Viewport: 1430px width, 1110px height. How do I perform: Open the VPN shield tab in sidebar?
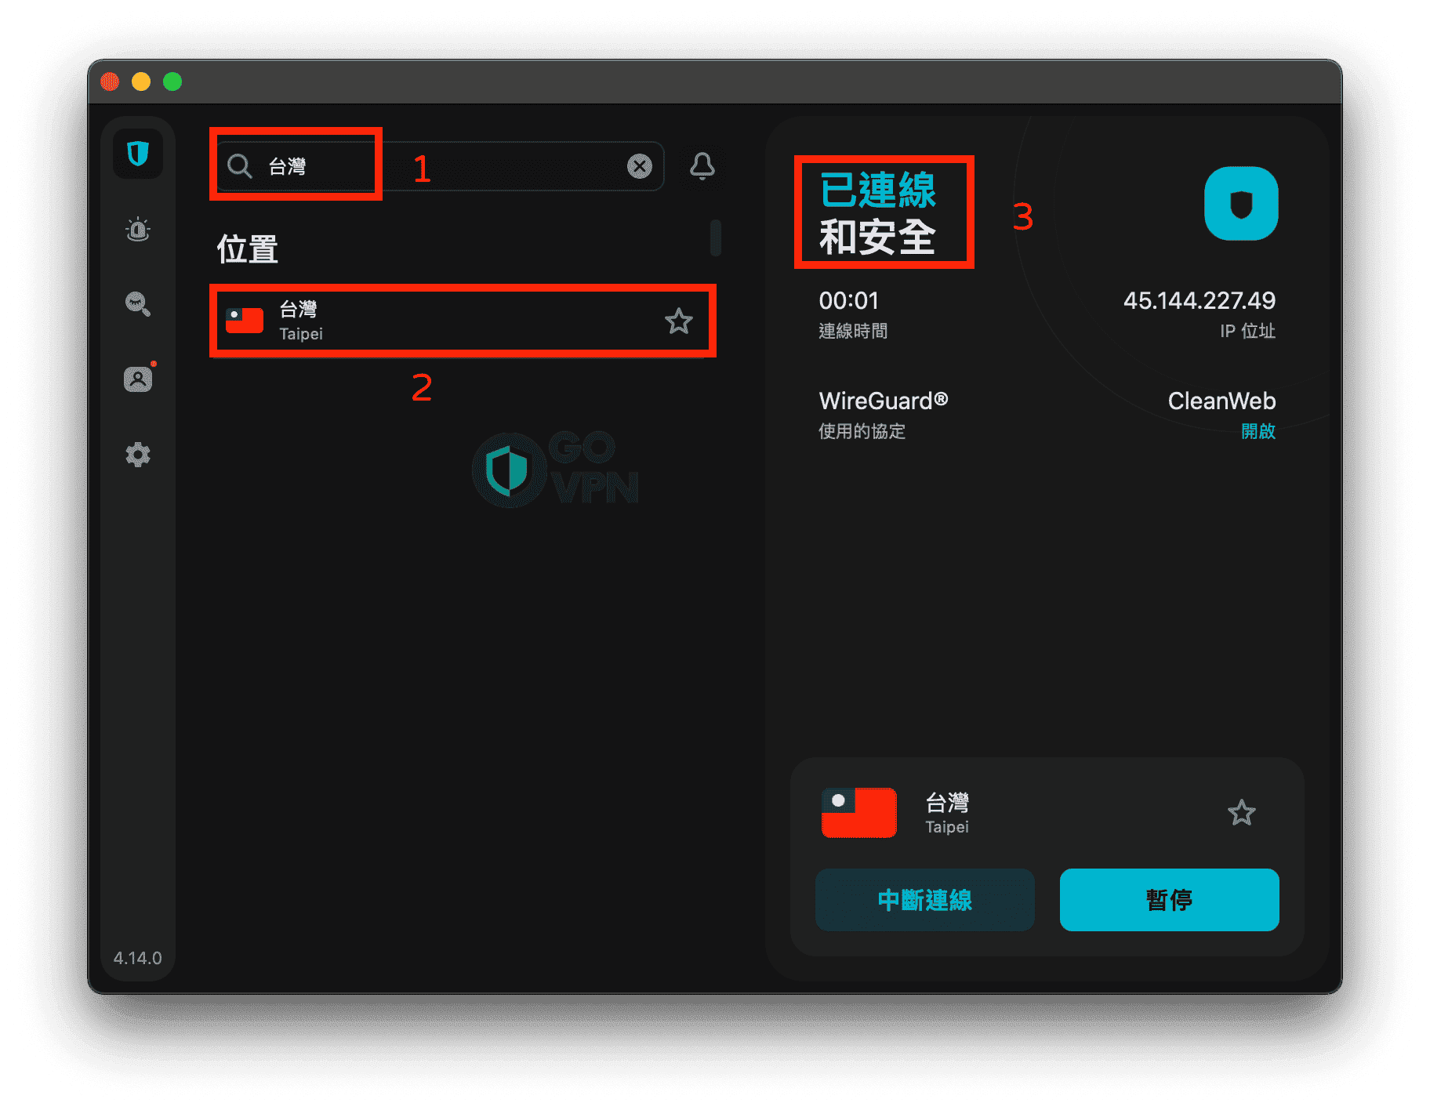[138, 154]
